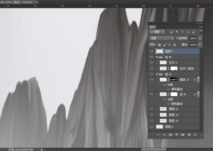
Task: Toggle 颜色叠加 effect eye under 图层 19
Action: coord(168,89)
